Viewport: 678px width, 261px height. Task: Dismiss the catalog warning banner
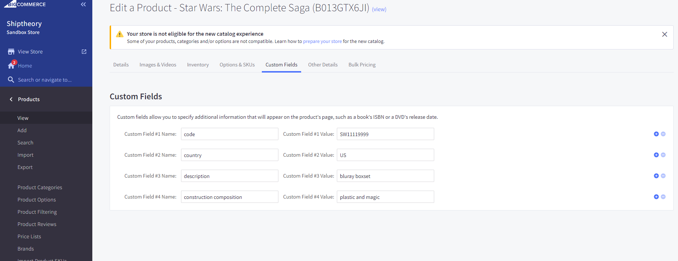click(x=665, y=34)
